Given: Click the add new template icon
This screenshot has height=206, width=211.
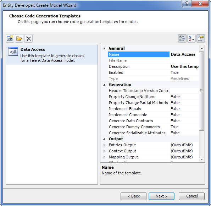Looking at the screenshot, I should point(10,38).
